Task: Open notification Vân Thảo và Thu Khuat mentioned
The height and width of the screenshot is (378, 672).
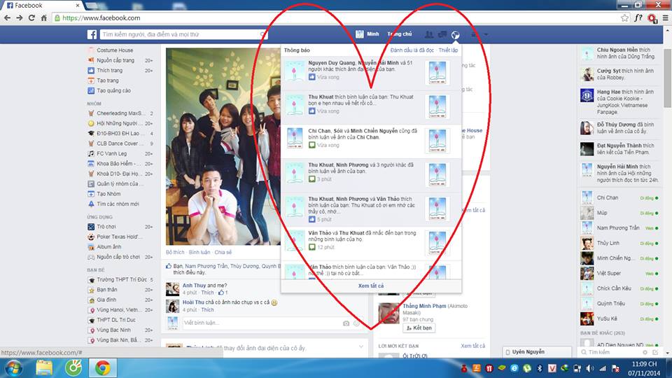Action: tap(371, 242)
